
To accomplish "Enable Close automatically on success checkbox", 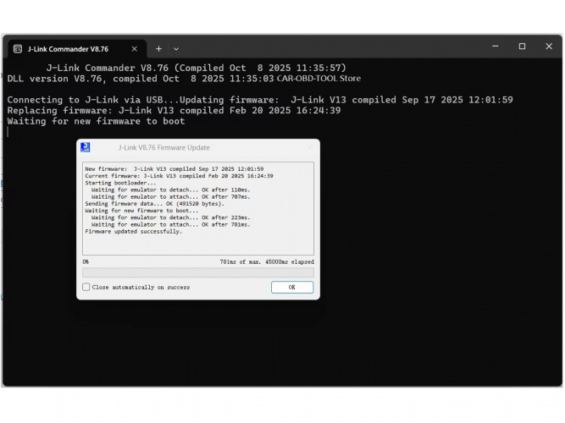I will pos(86,287).
